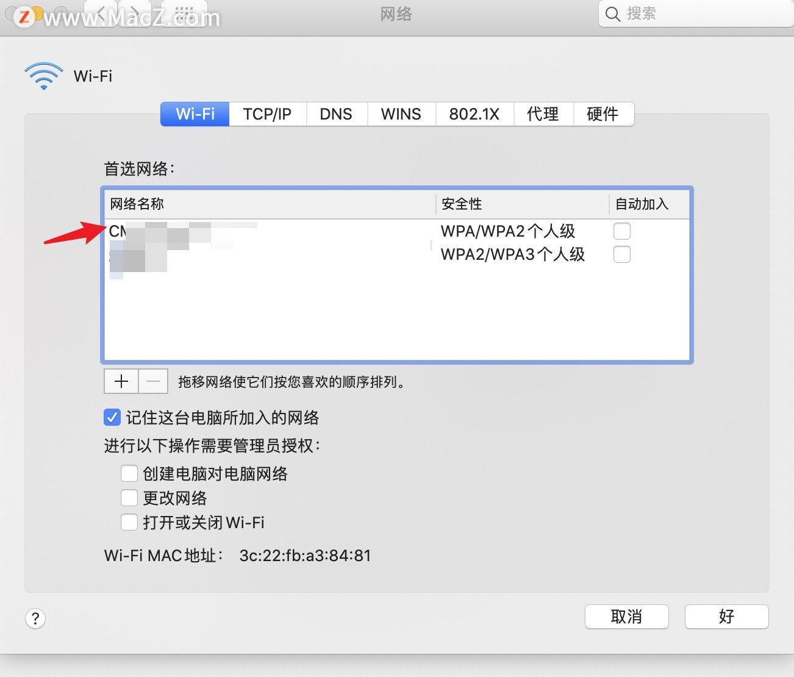This screenshot has height=677, width=794.
Task: Switch to the TCP/IP tab
Action: 267,114
